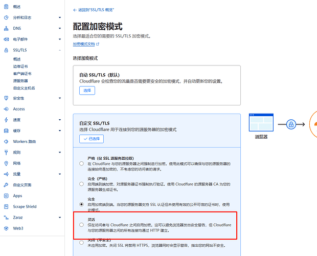Open 边缘证书 submenu item

coord(20,67)
